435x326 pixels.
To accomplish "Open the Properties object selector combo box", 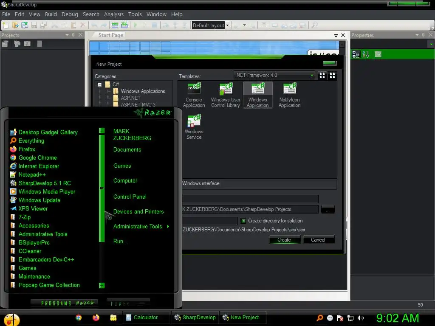I will click(393, 44).
